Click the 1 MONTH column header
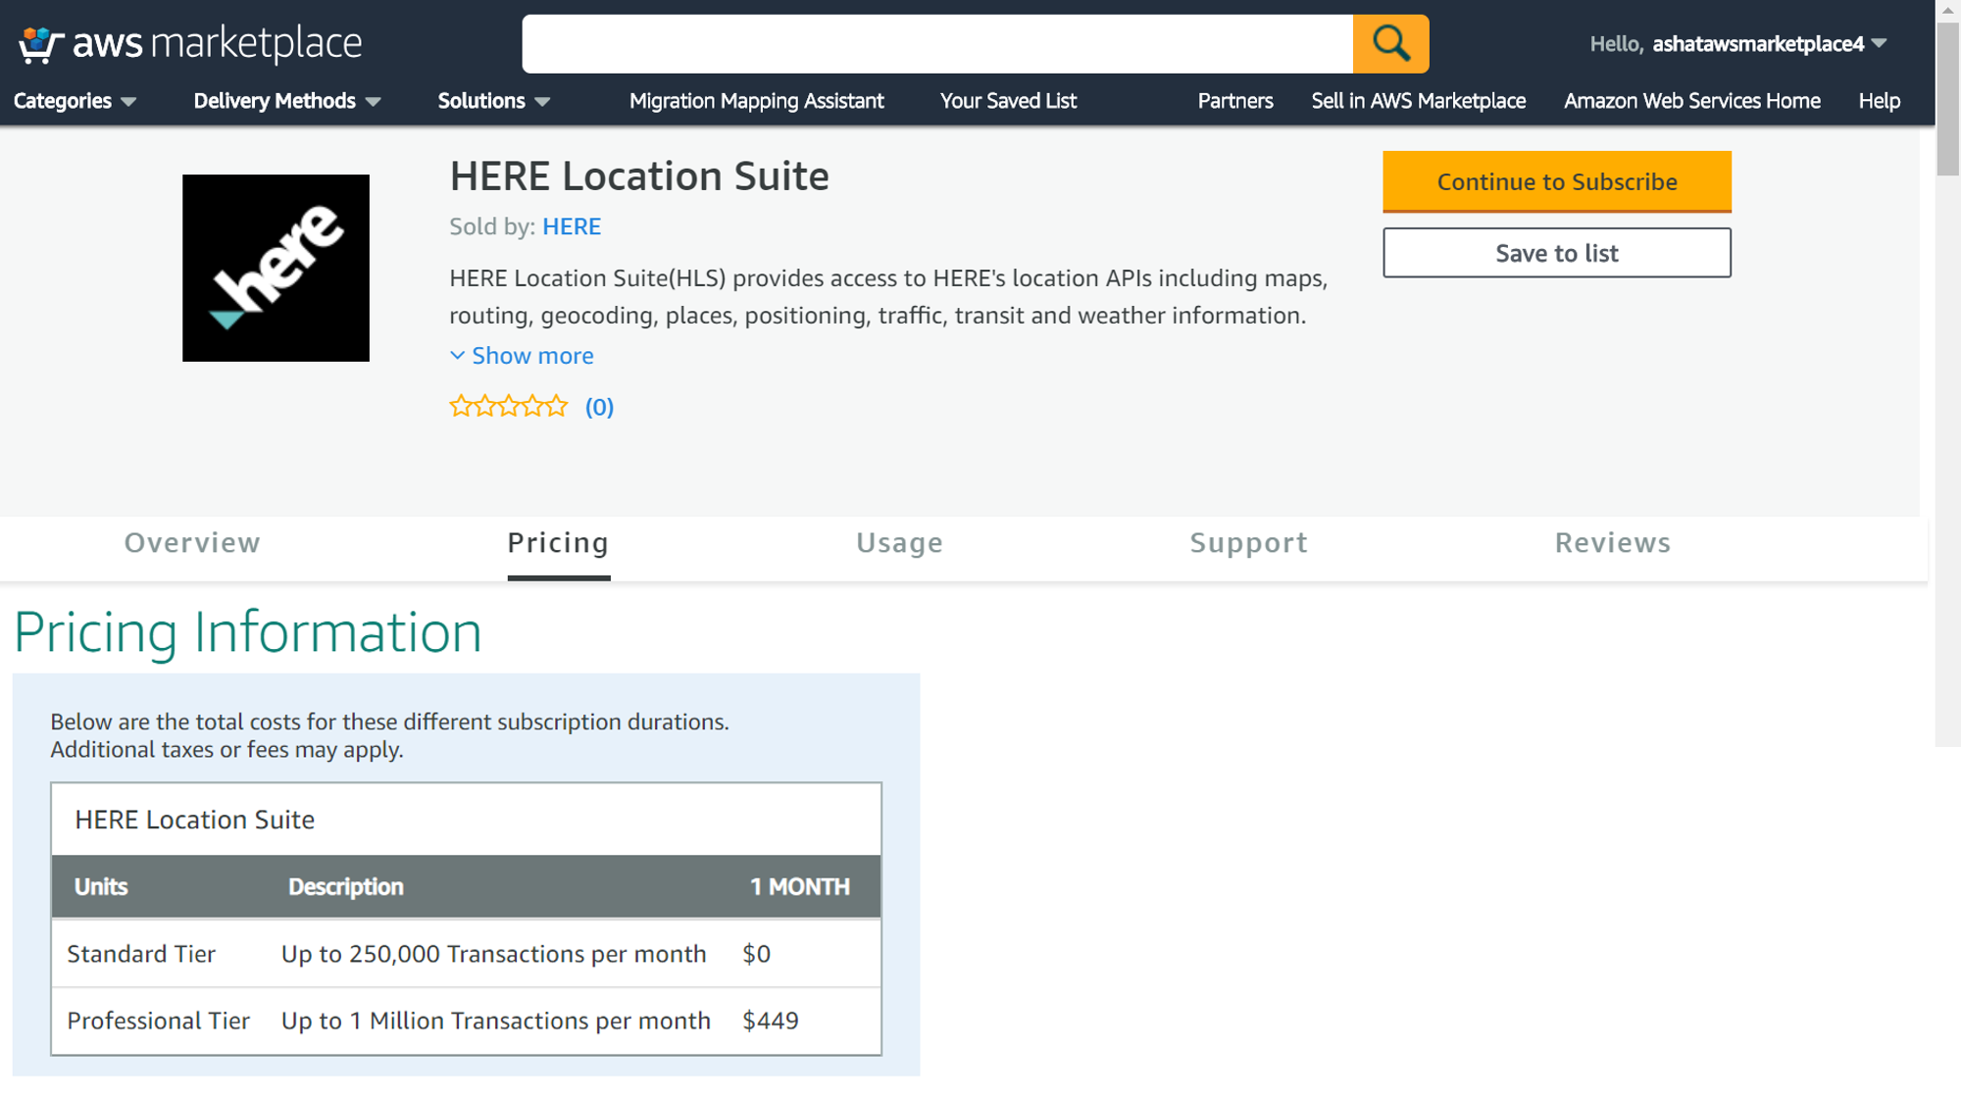The image size is (1961, 1098). click(x=800, y=887)
